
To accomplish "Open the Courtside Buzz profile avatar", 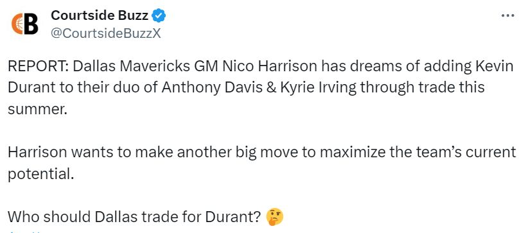I will [24, 24].
